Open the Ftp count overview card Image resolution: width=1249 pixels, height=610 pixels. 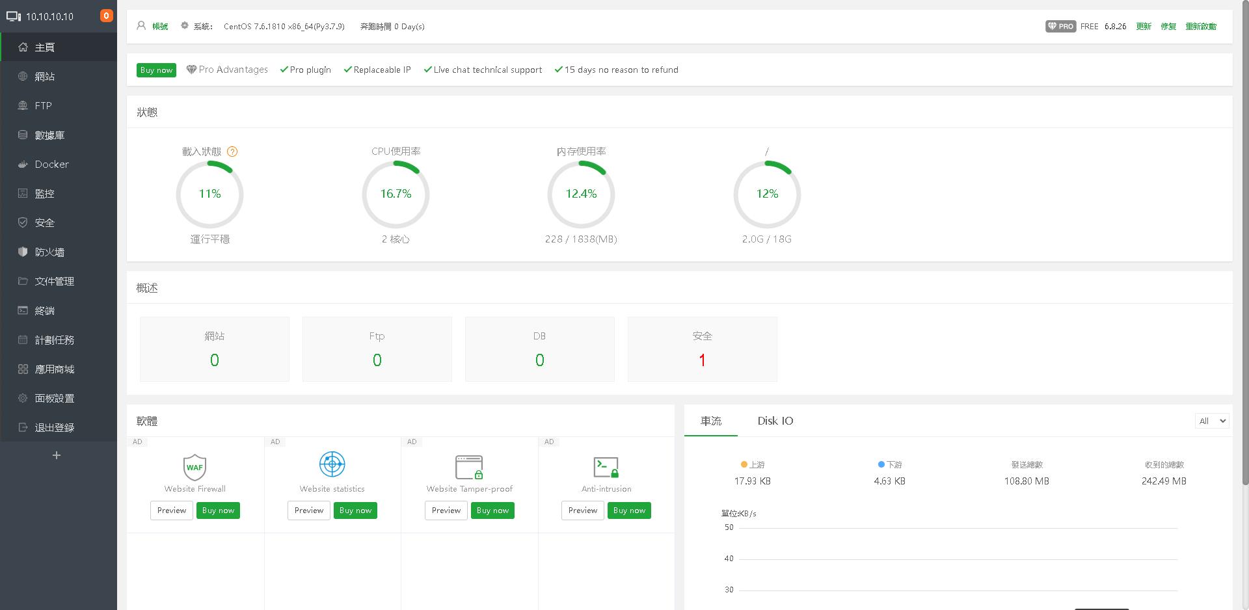tap(377, 349)
